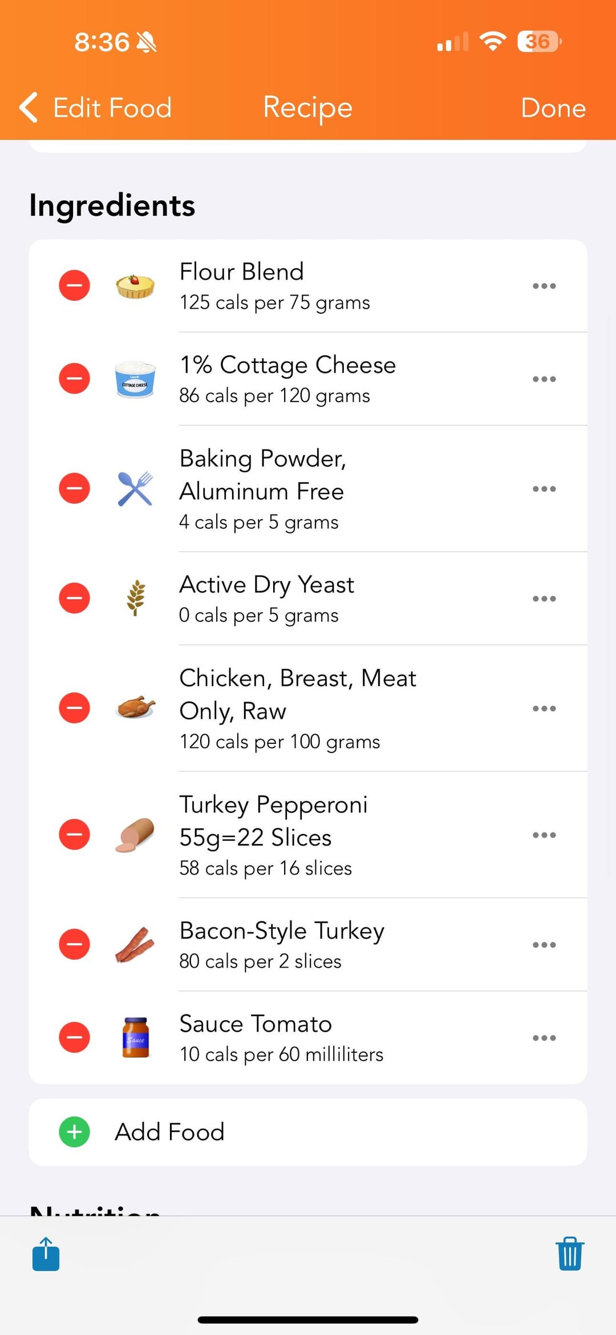
Task: Open more options for Chicken Breast
Action: pos(544,708)
